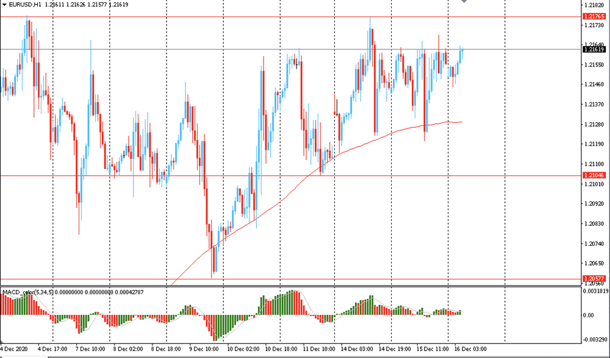Click the MACD scale value 0.00
610x358 pixels.
click(x=589, y=315)
